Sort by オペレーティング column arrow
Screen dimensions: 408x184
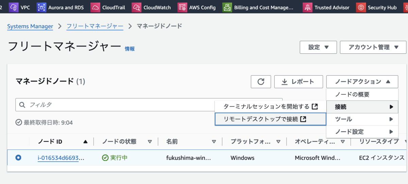(343, 142)
